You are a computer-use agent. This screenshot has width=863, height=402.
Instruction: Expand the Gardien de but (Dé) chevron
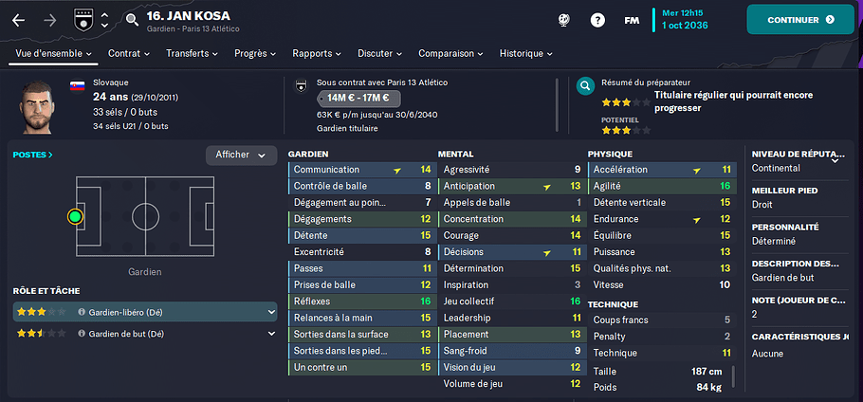click(x=271, y=333)
